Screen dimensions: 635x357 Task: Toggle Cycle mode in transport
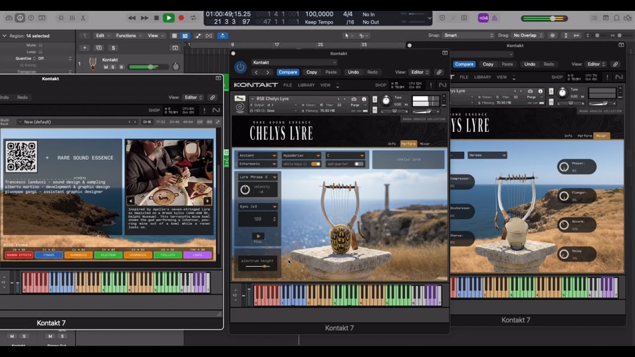click(x=193, y=18)
